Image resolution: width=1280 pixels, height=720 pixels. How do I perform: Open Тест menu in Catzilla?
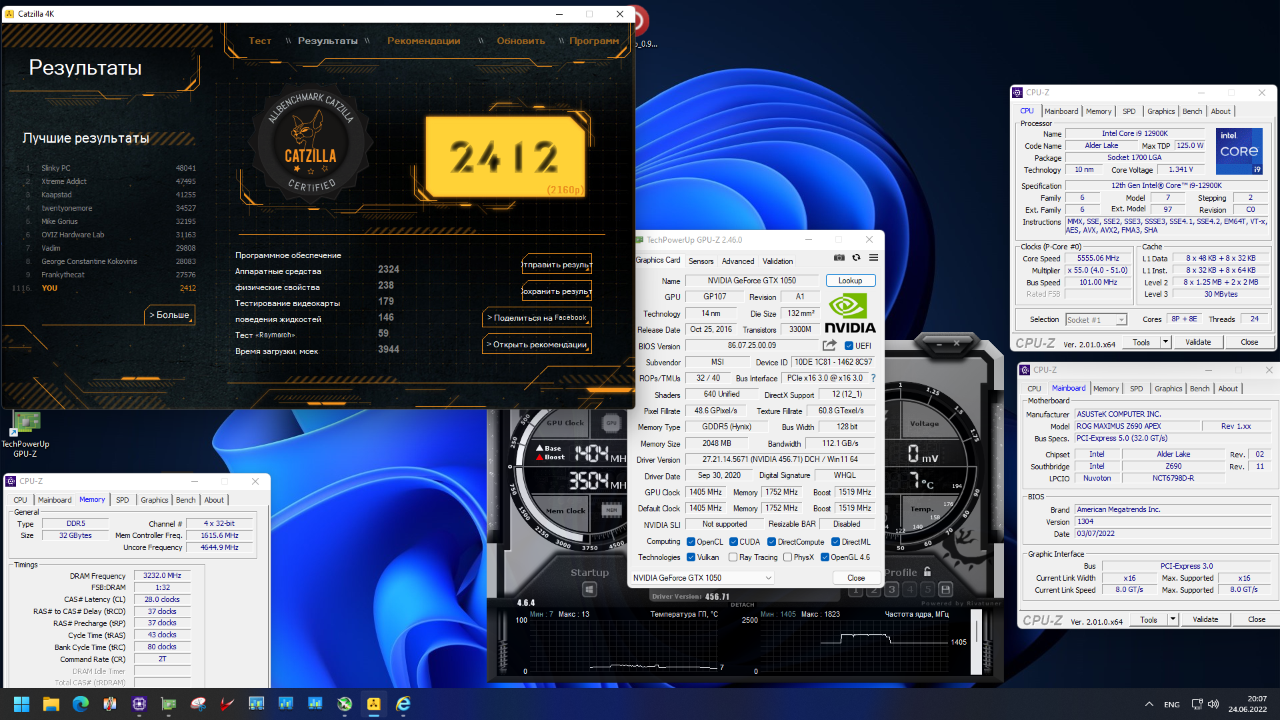260,41
